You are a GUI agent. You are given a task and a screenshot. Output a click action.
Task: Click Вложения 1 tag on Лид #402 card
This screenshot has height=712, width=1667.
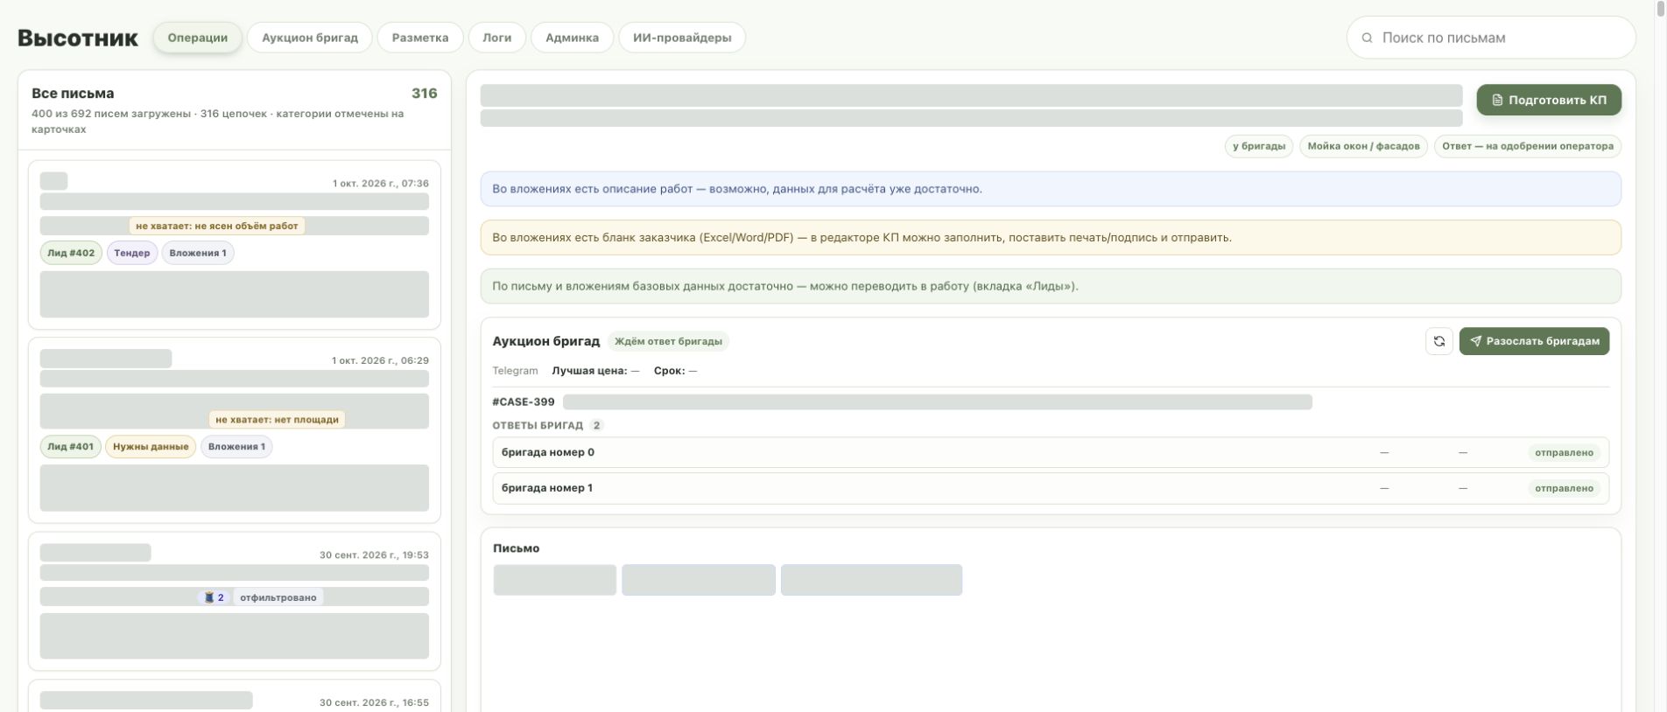(198, 253)
